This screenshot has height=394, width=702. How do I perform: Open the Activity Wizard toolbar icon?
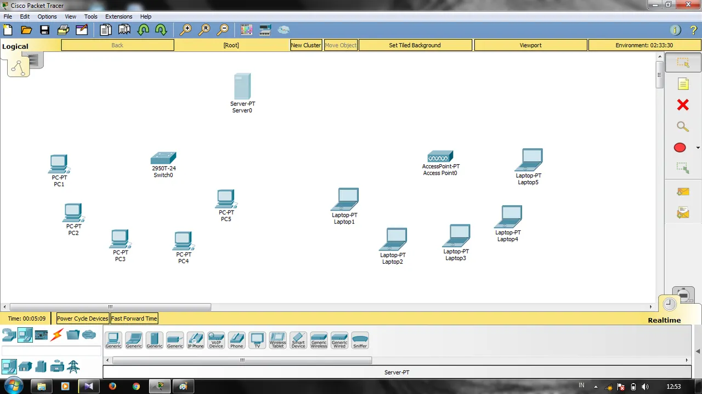(x=82, y=30)
